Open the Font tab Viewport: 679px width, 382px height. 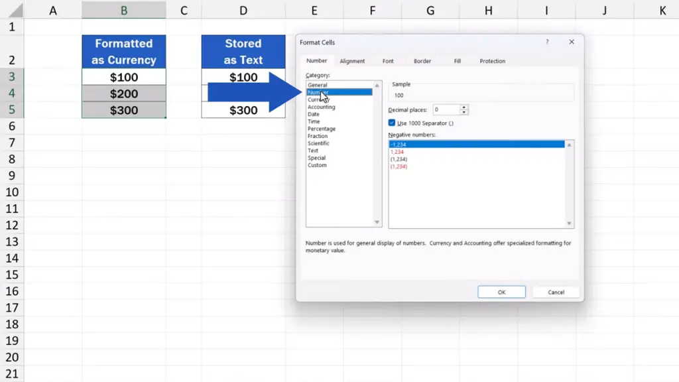(x=388, y=61)
